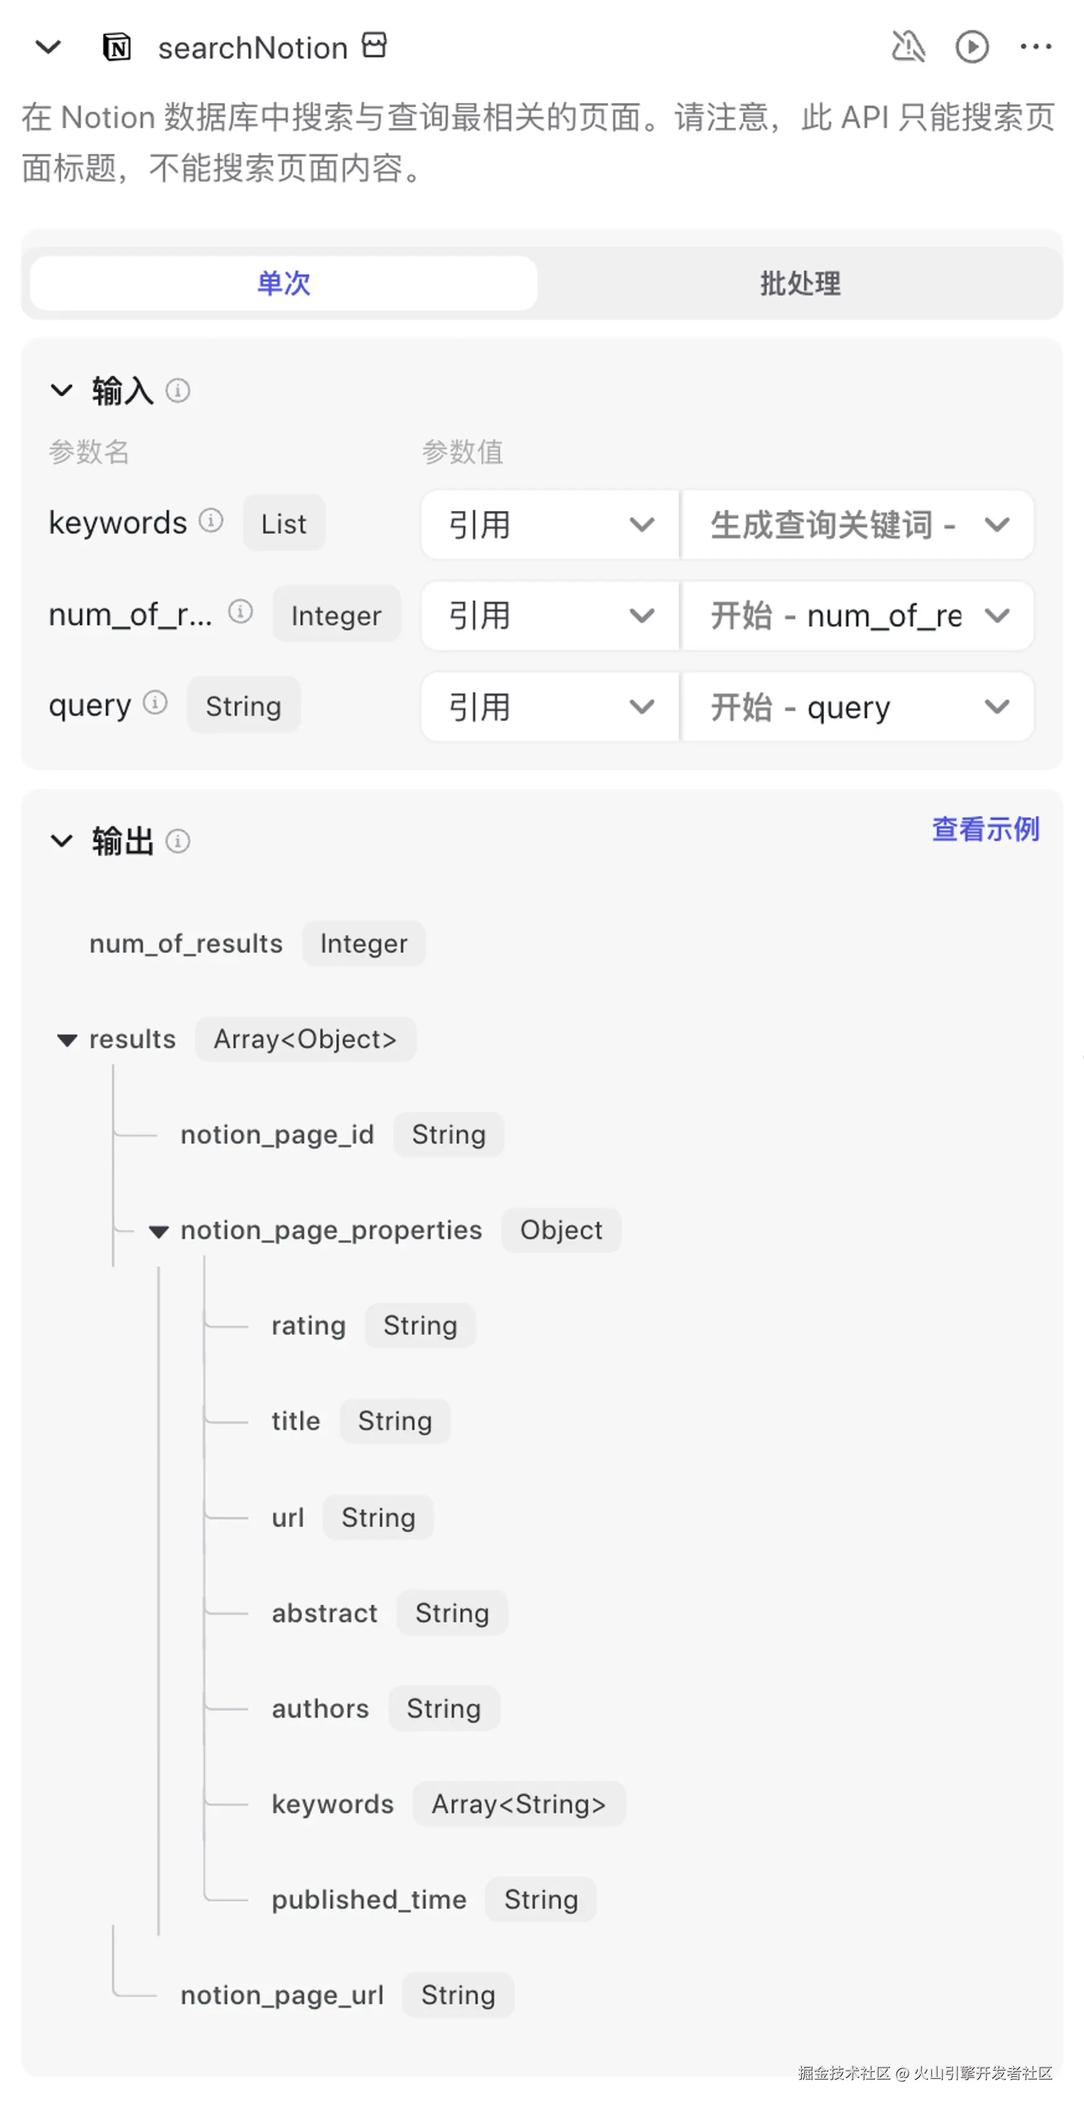Click the info icon next to query
This screenshot has width=1084, height=2113.
(x=155, y=703)
